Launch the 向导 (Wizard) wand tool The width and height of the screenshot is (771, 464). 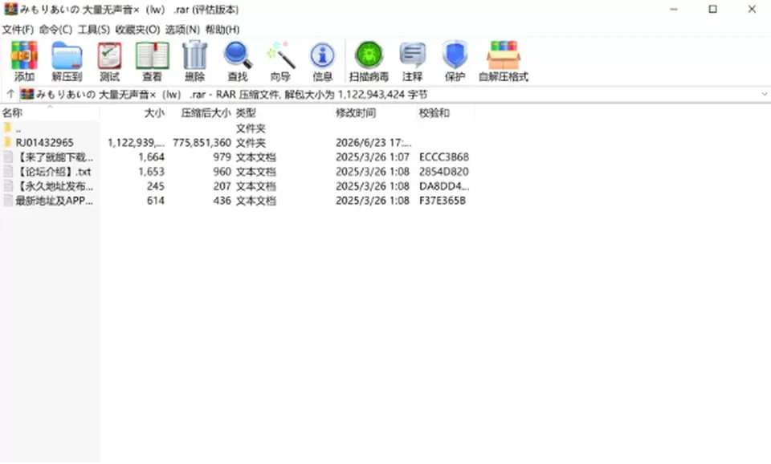pyautogui.click(x=280, y=62)
